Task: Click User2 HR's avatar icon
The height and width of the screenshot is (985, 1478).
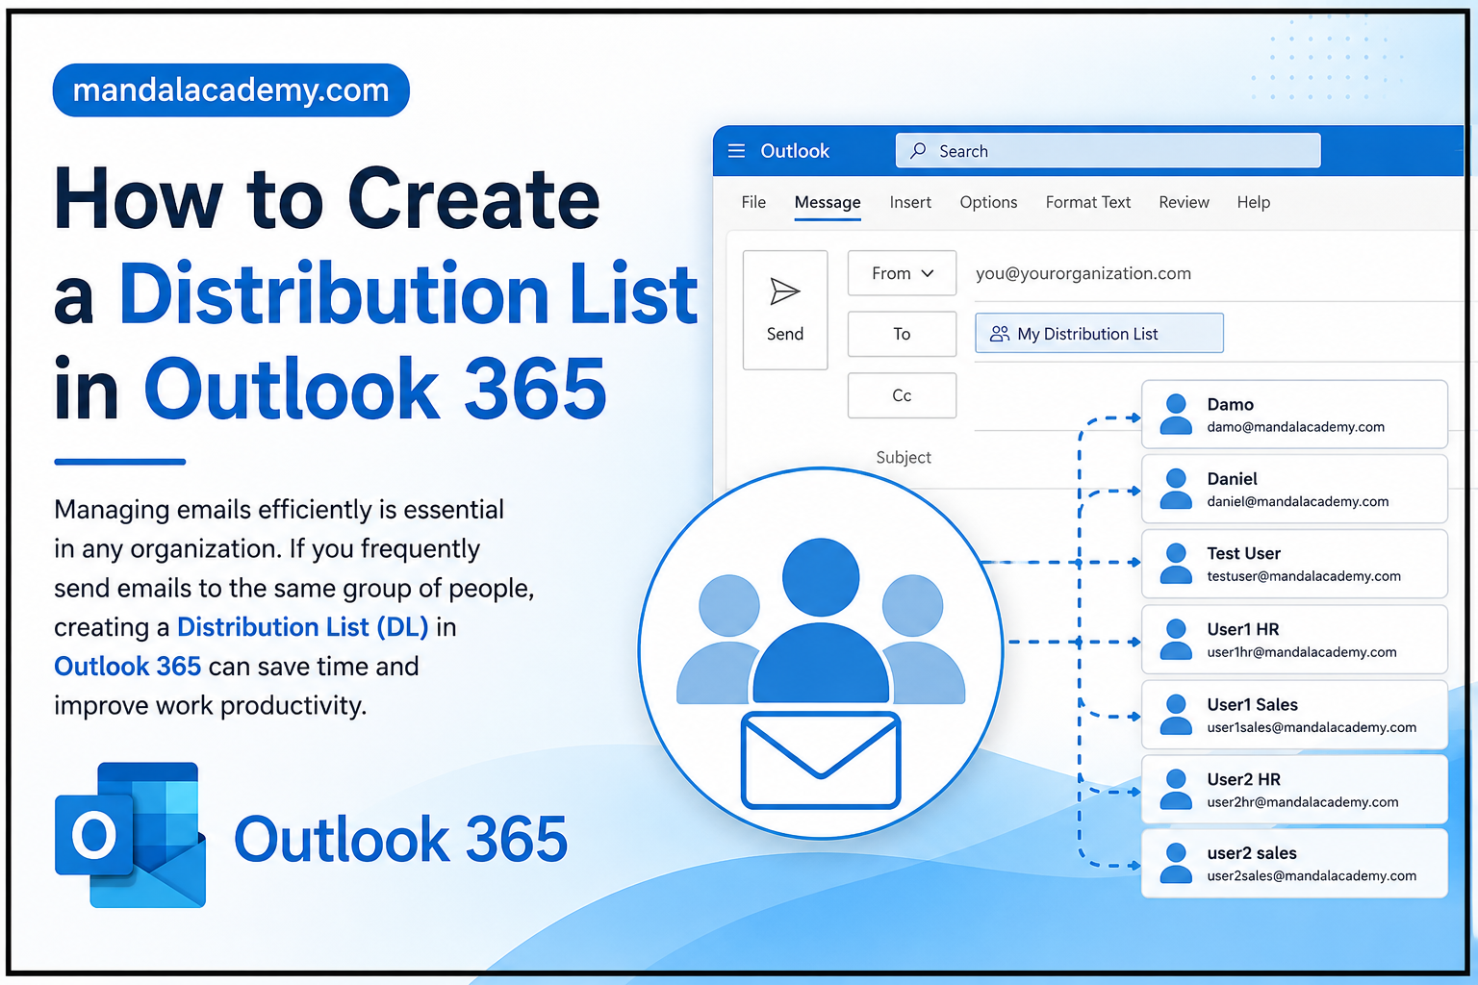Action: pyautogui.click(x=1176, y=790)
